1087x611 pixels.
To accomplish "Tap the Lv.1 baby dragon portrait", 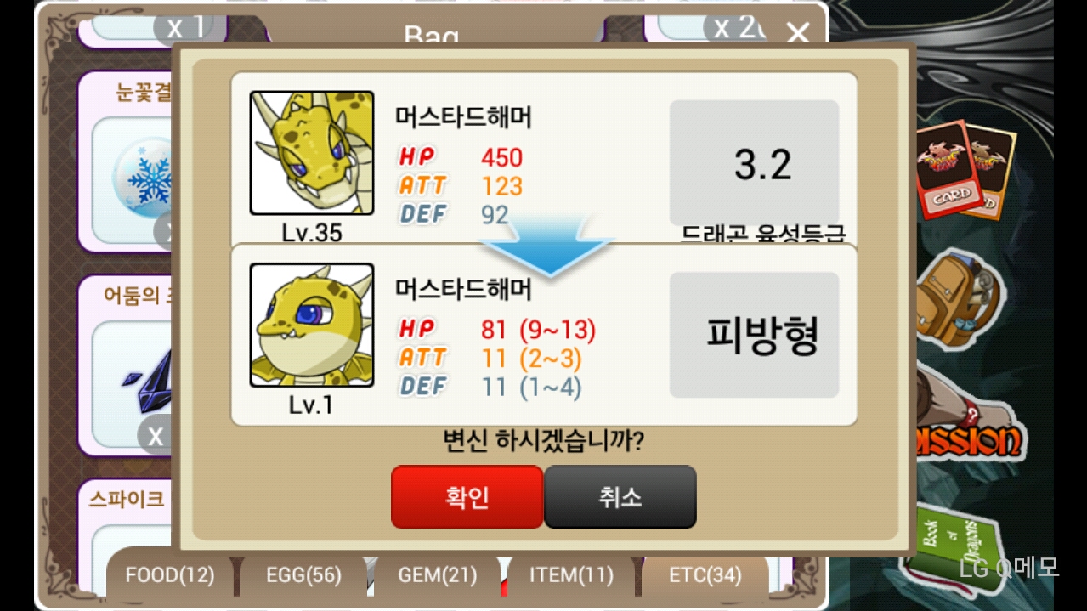I will 312,325.
